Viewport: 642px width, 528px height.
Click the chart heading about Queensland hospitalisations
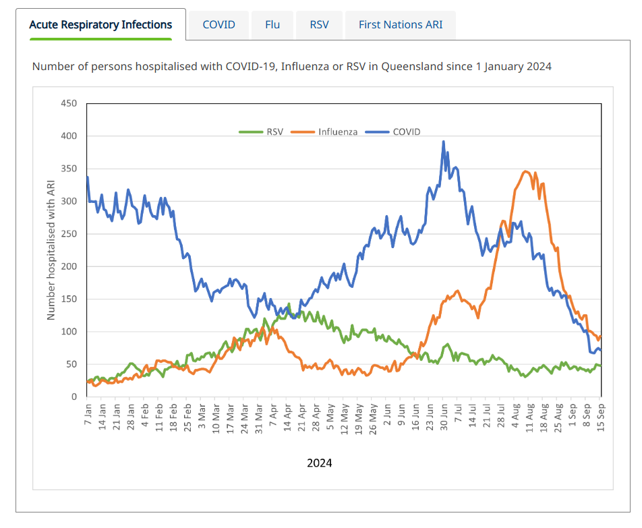pyautogui.click(x=291, y=66)
